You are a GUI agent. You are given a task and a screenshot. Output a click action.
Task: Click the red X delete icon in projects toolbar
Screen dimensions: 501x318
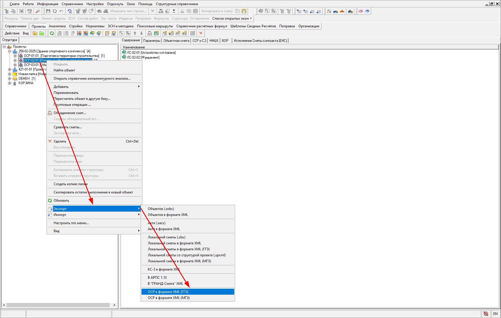click(201, 33)
